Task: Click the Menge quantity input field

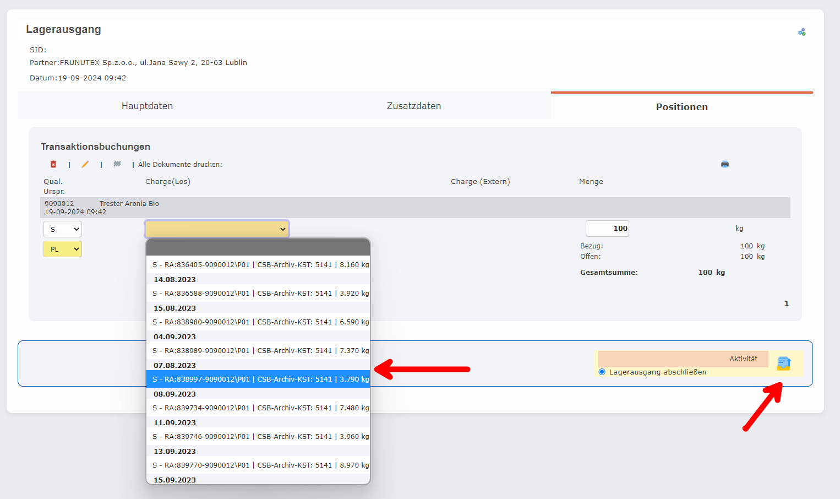Action: (x=607, y=229)
